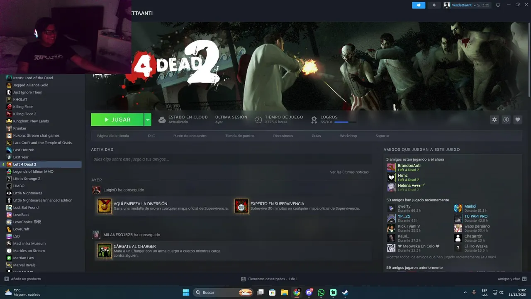Viewport: 531px width, 299px height.
Task: Open Amigos y chat panel
Action: (512, 279)
